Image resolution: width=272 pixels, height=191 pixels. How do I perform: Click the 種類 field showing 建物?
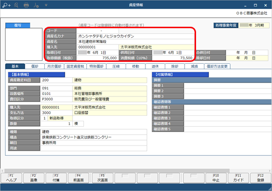(x=93, y=132)
